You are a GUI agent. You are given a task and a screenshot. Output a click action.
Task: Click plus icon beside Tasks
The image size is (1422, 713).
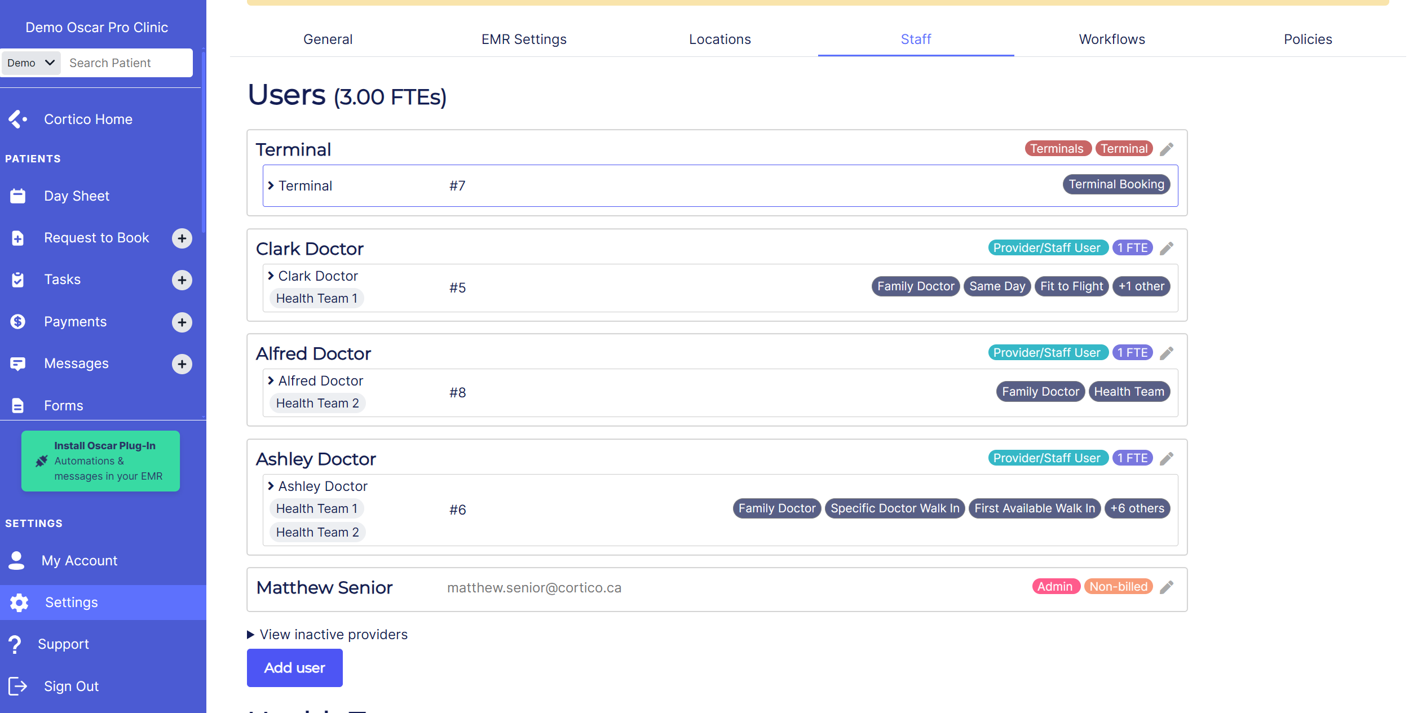(x=182, y=280)
